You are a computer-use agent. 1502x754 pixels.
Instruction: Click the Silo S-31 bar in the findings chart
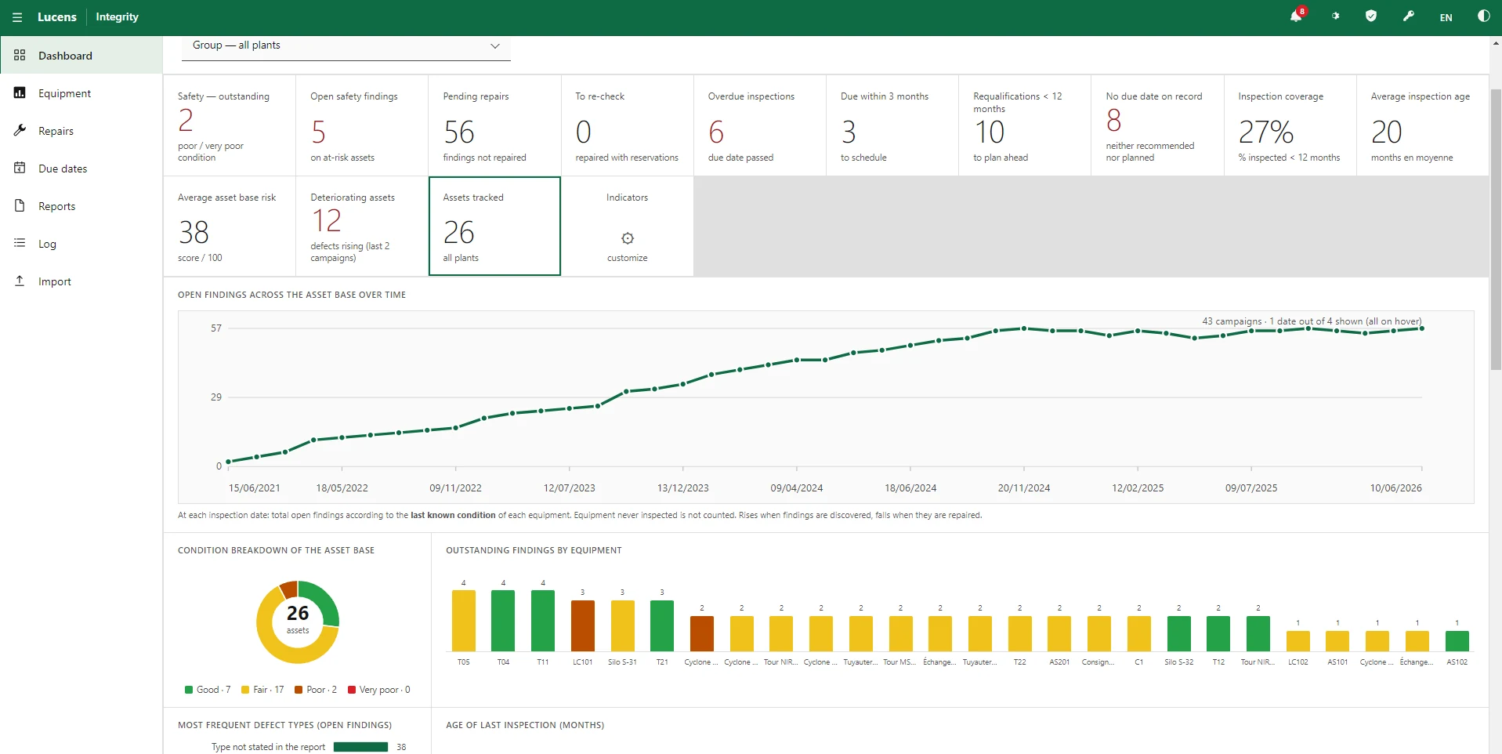(x=623, y=625)
